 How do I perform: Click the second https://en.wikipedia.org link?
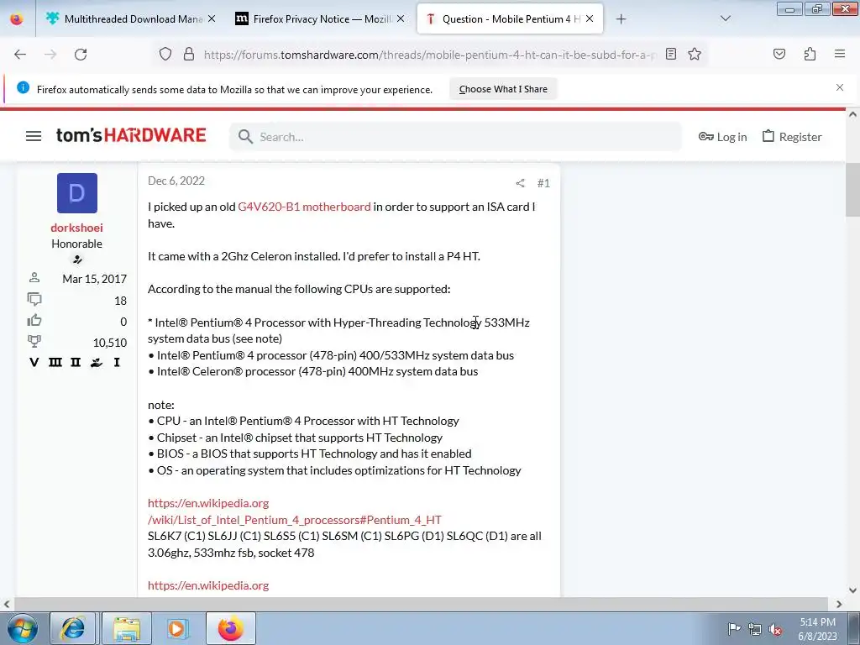click(208, 585)
